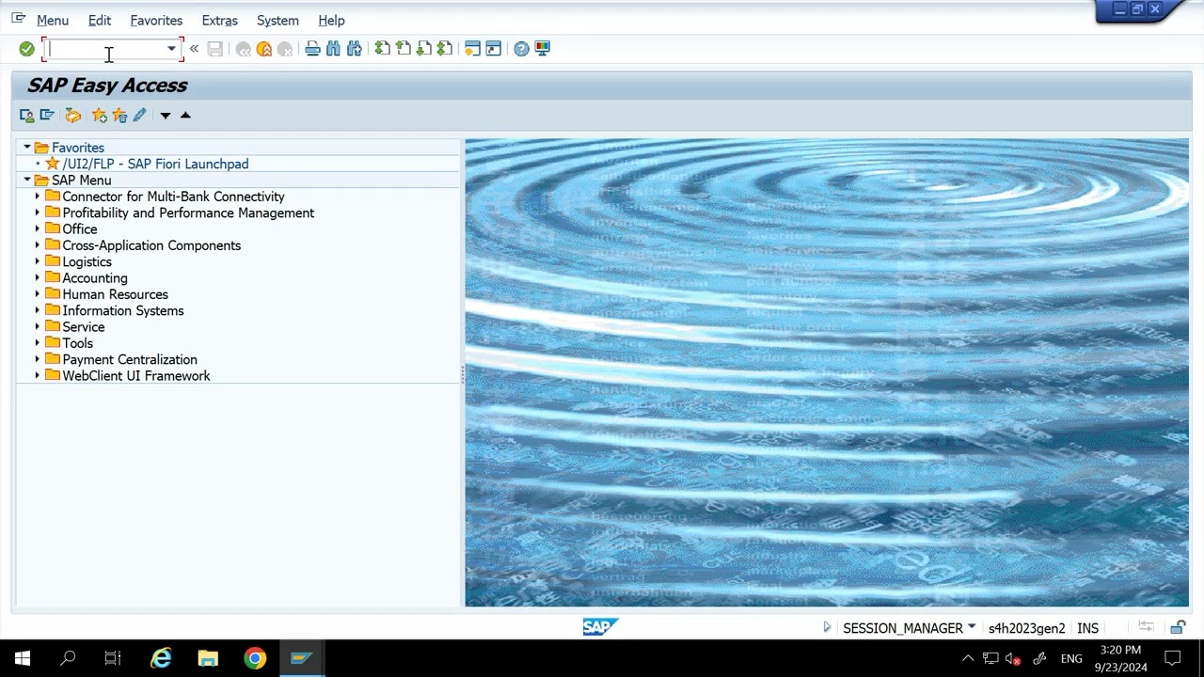1204x677 pixels.
Task: Expand the Human Resources folder
Action: [x=38, y=294]
